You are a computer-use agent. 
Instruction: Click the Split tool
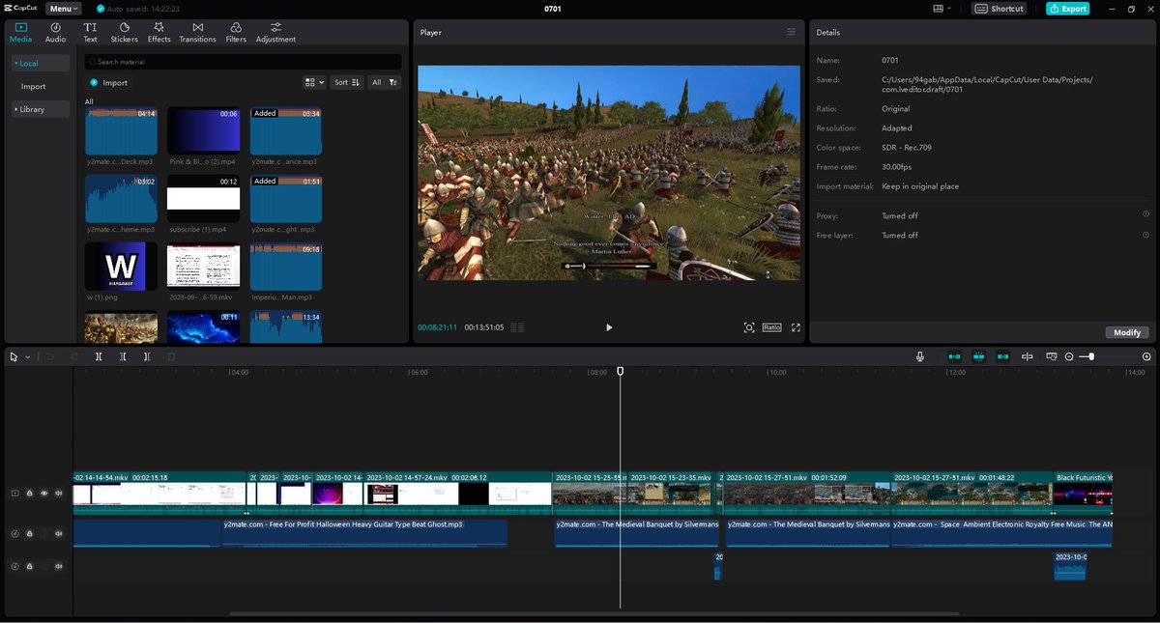pos(99,356)
